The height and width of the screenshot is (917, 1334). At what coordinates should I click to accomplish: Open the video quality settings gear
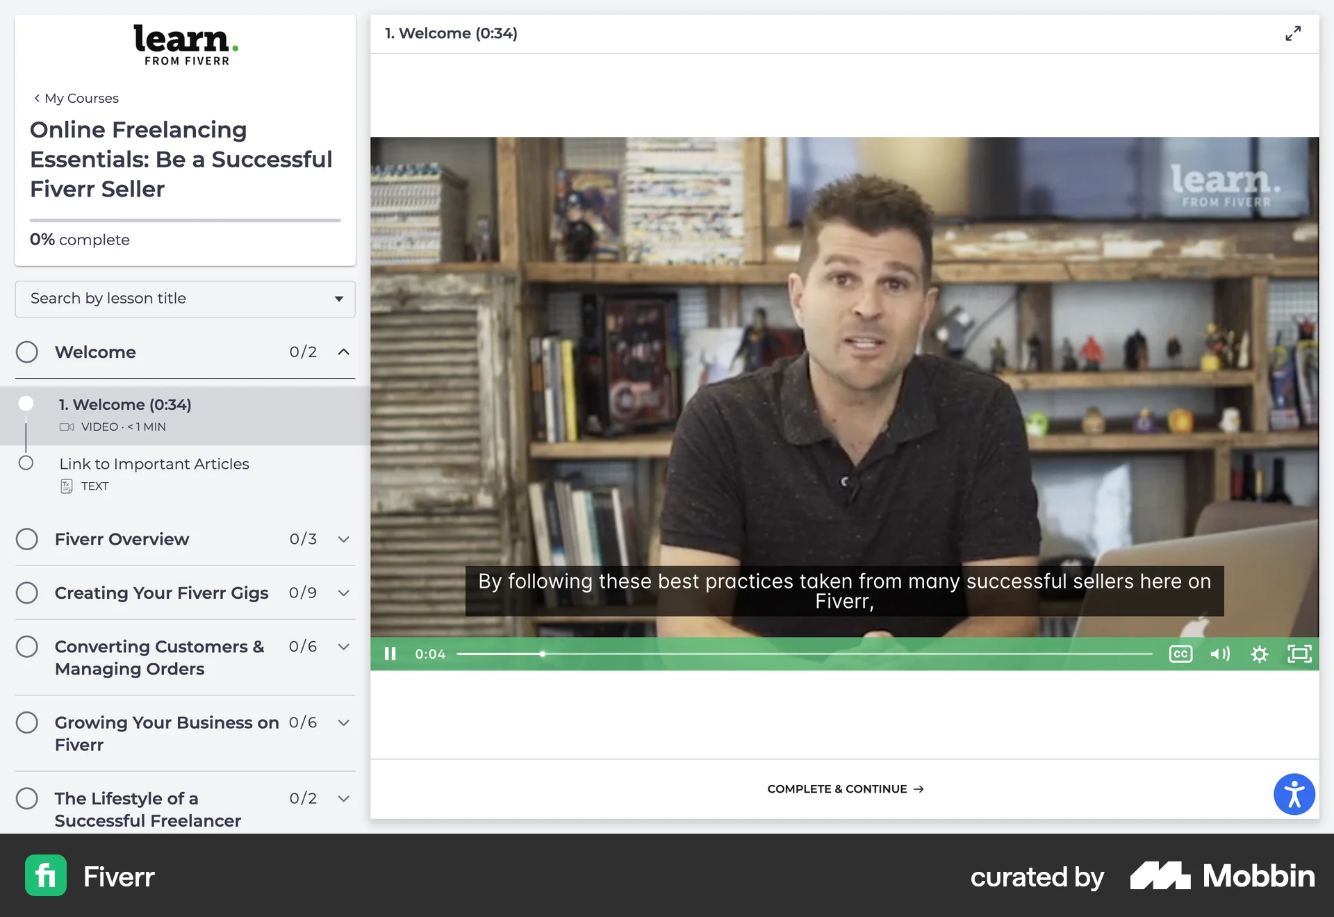click(1260, 654)
